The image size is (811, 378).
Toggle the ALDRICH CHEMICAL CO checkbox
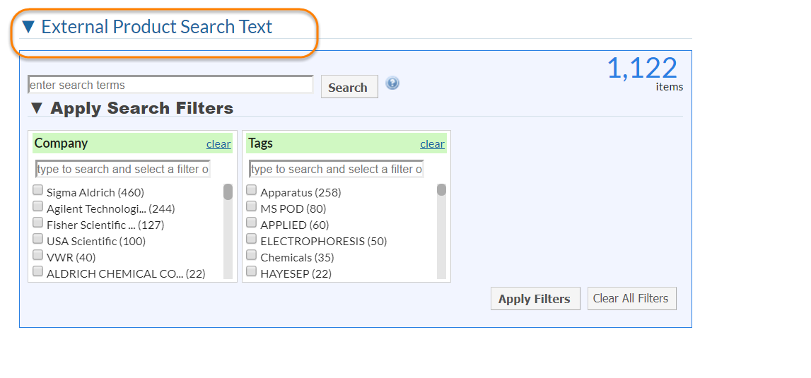pos(38,271)
